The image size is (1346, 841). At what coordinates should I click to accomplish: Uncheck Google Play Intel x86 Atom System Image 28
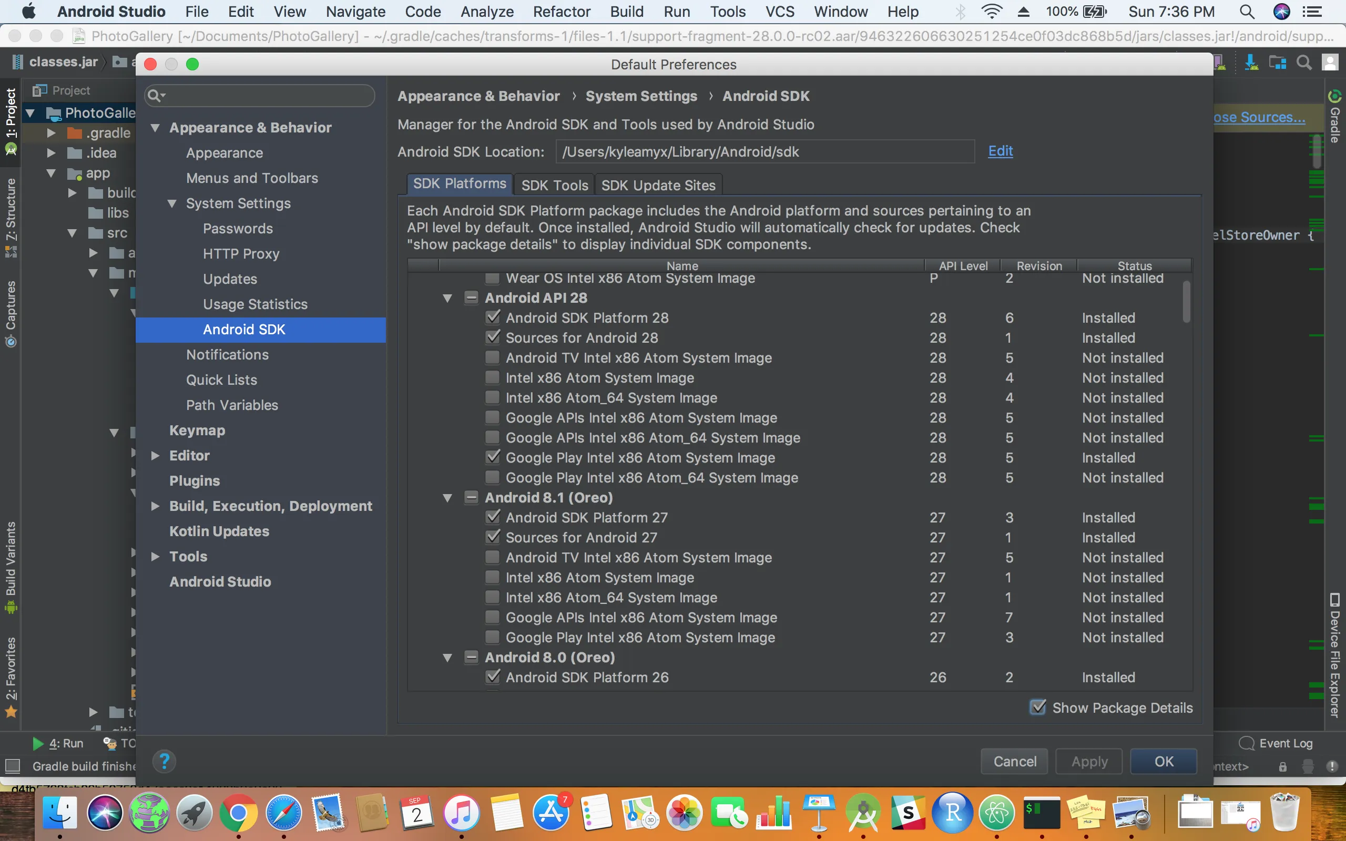(492, 457)
